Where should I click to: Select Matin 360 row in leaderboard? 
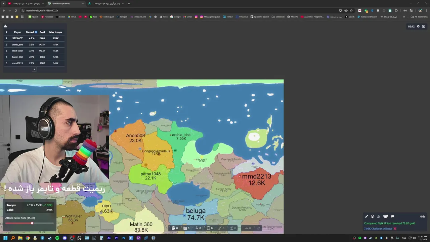click(34, 57)
